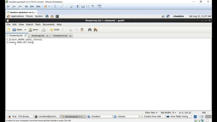
Task: Close the hivearray.txt tab
Action: coord(25,36)
